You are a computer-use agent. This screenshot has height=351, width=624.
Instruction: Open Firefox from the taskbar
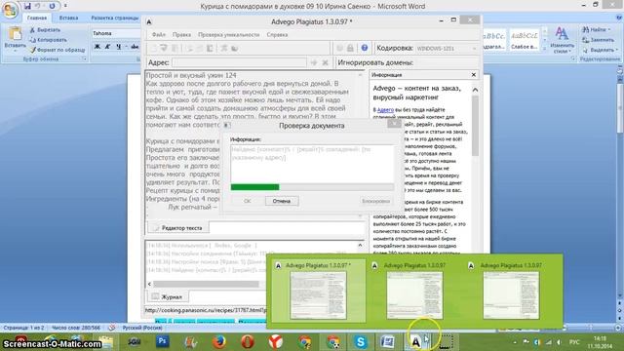[218, 341]
